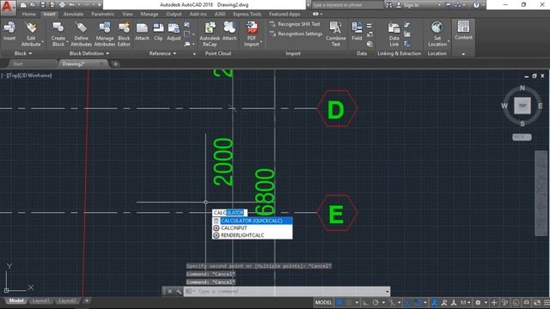550x309 pixels.
Task: Select RENDERLIGHTCALC suggestion
Action: 252,235
